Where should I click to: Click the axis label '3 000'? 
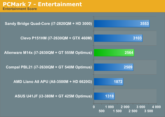point(141,107)
